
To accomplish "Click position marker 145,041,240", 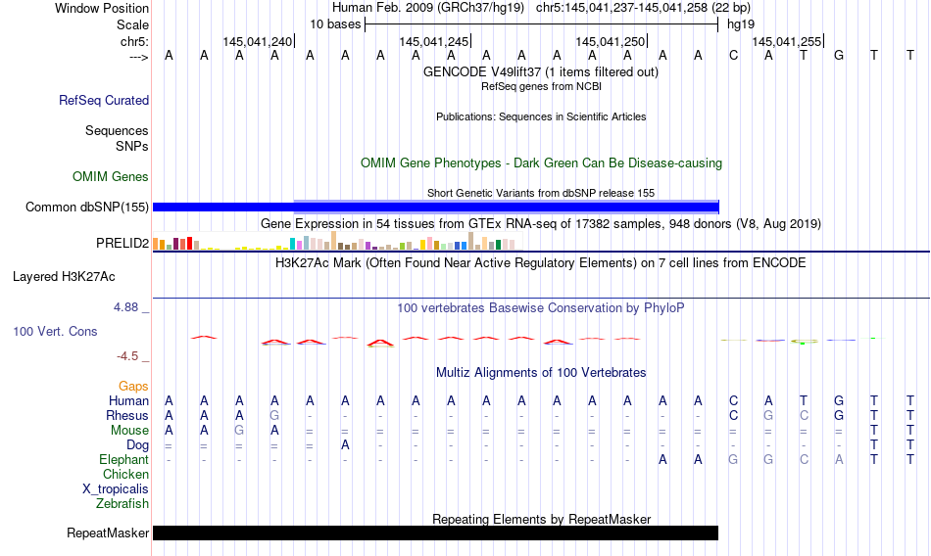I will [259, 41].
